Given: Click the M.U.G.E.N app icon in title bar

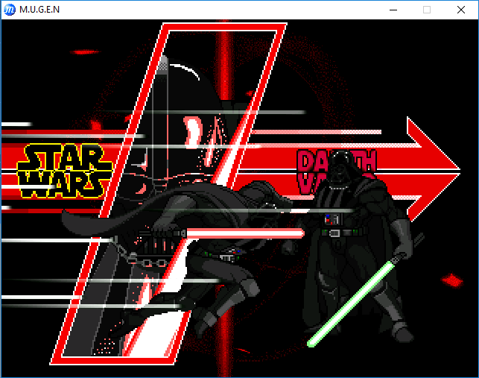Looking at the screenshot, I should click(10, 10).
